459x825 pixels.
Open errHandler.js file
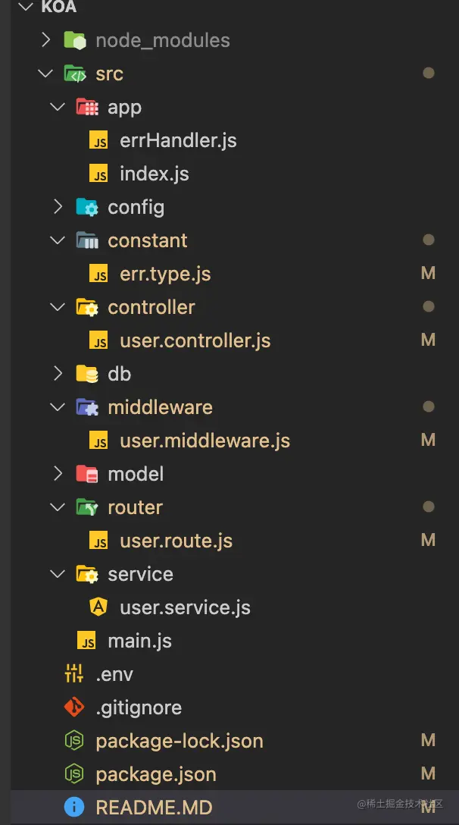click(178, 140)
